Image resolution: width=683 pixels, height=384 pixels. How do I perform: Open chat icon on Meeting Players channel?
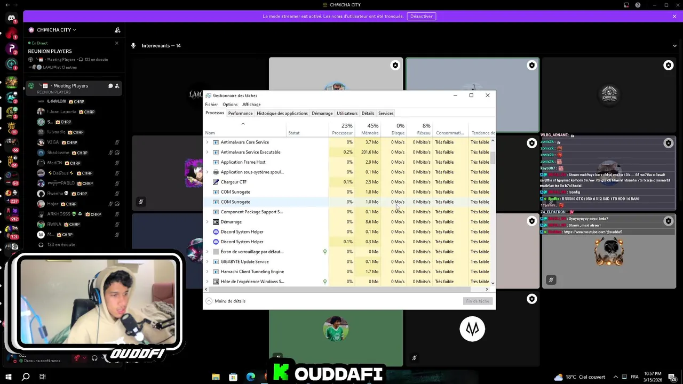tap(110, 86)
